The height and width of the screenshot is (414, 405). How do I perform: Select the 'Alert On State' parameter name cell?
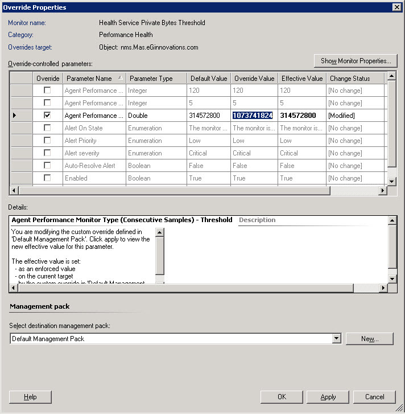coord(94,128)
